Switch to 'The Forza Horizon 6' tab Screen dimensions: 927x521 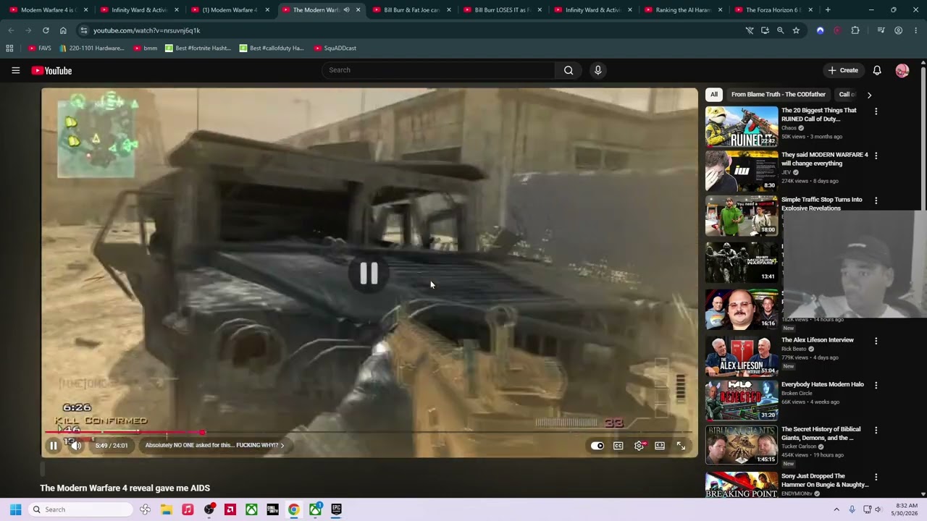click(773, 10)
